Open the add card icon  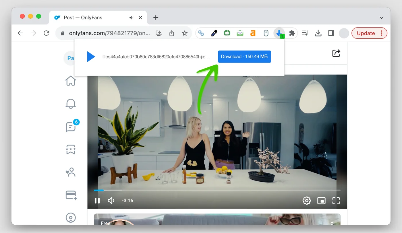(71, 195)
